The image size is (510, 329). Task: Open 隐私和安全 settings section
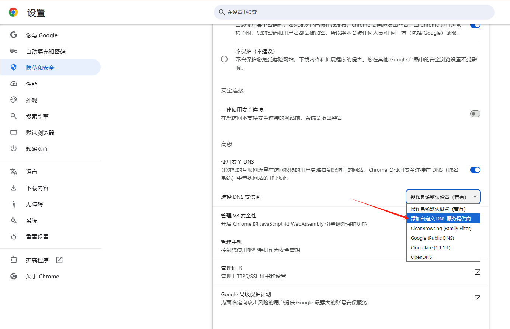coord(51,67)
